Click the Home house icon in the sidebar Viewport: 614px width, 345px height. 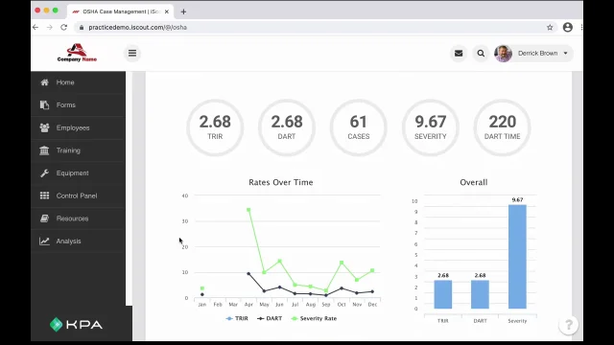(x=45, y=82)
